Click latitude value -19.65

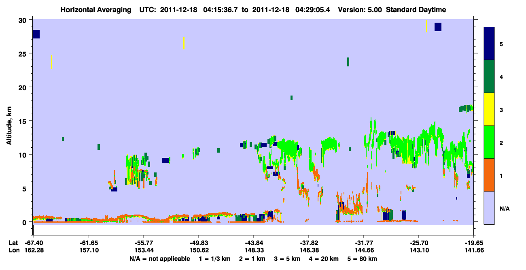coord(473,243)
